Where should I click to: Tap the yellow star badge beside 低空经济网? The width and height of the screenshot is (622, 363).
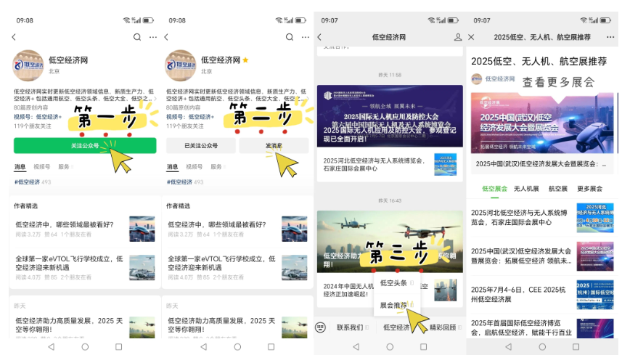click(x=245, y=60)
